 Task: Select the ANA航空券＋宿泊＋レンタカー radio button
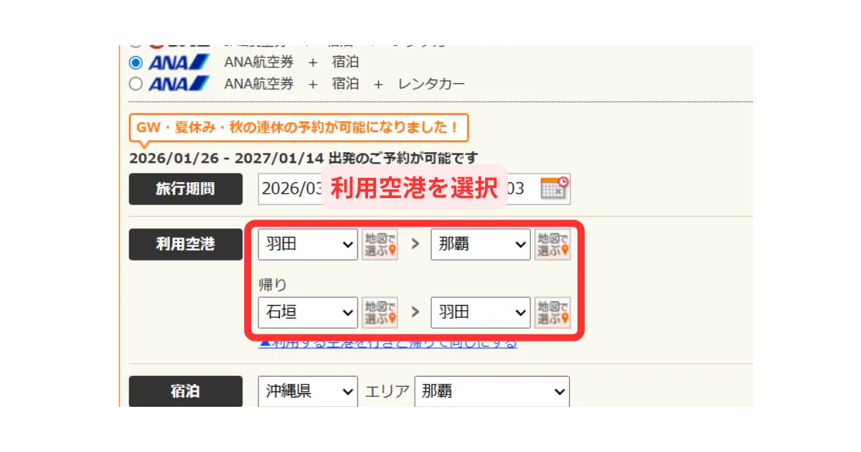pos(136,84)
